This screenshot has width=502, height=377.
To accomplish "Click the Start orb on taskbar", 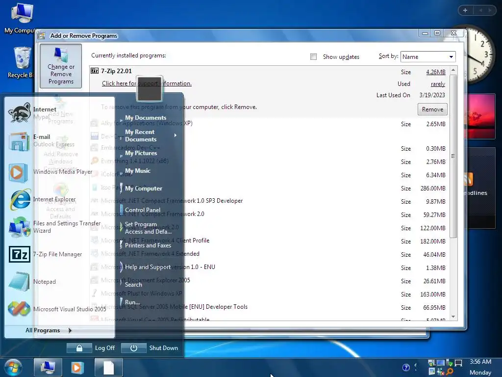I will 13,367.
